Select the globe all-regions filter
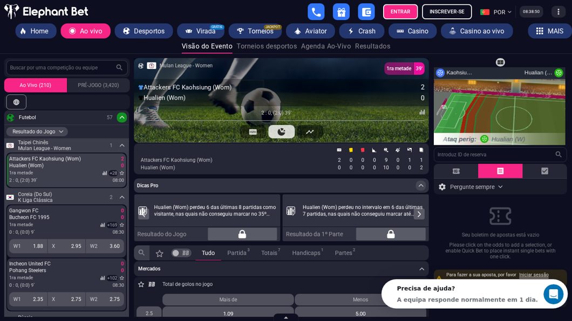Viewport: 572px width, 321px height. (16, 102)
